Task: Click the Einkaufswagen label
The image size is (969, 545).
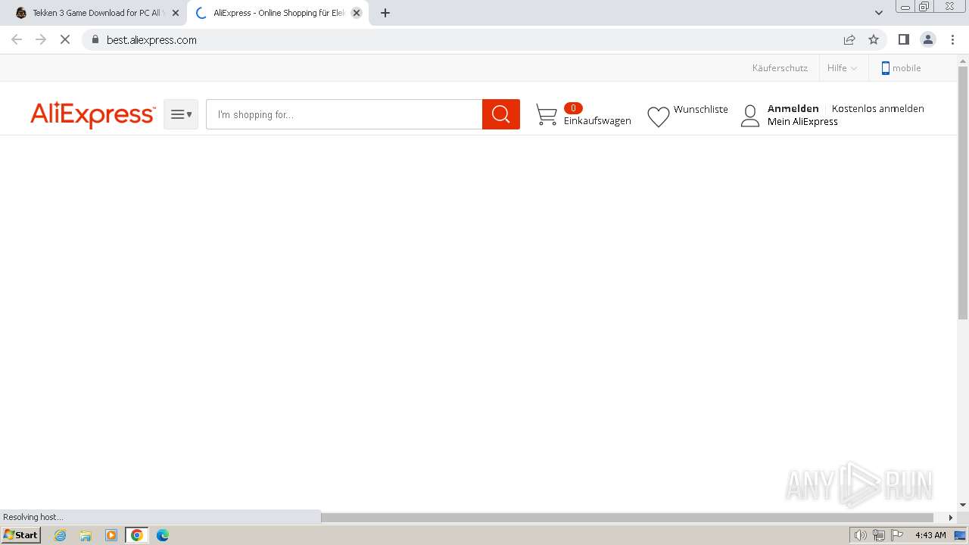Action: pos(597,121)
